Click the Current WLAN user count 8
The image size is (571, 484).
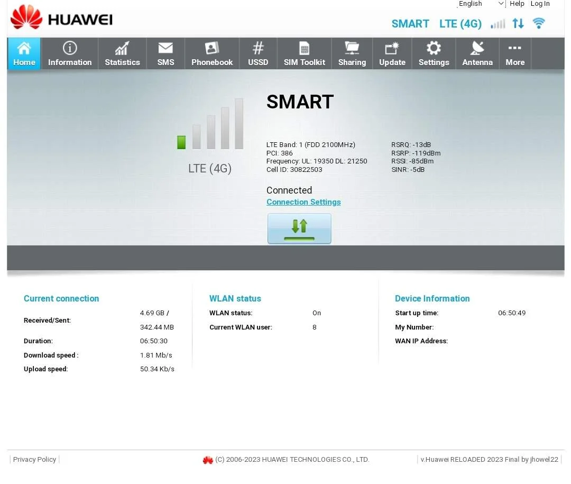(314, 327)
